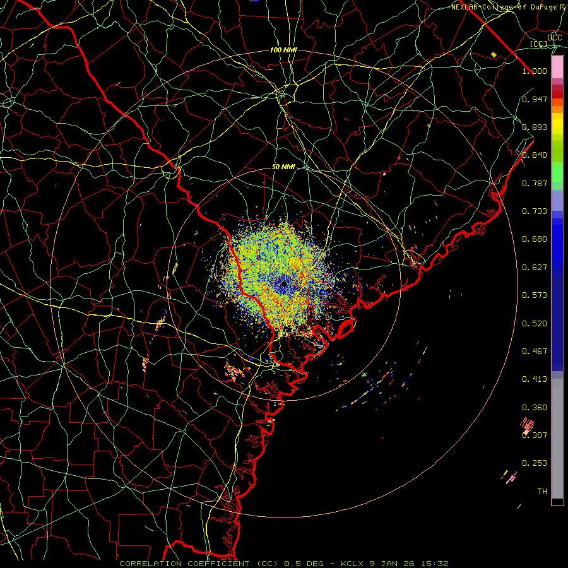Click the 100 NMI range ring label
This screenshot has width=568, height=568.
coord(283,50)
